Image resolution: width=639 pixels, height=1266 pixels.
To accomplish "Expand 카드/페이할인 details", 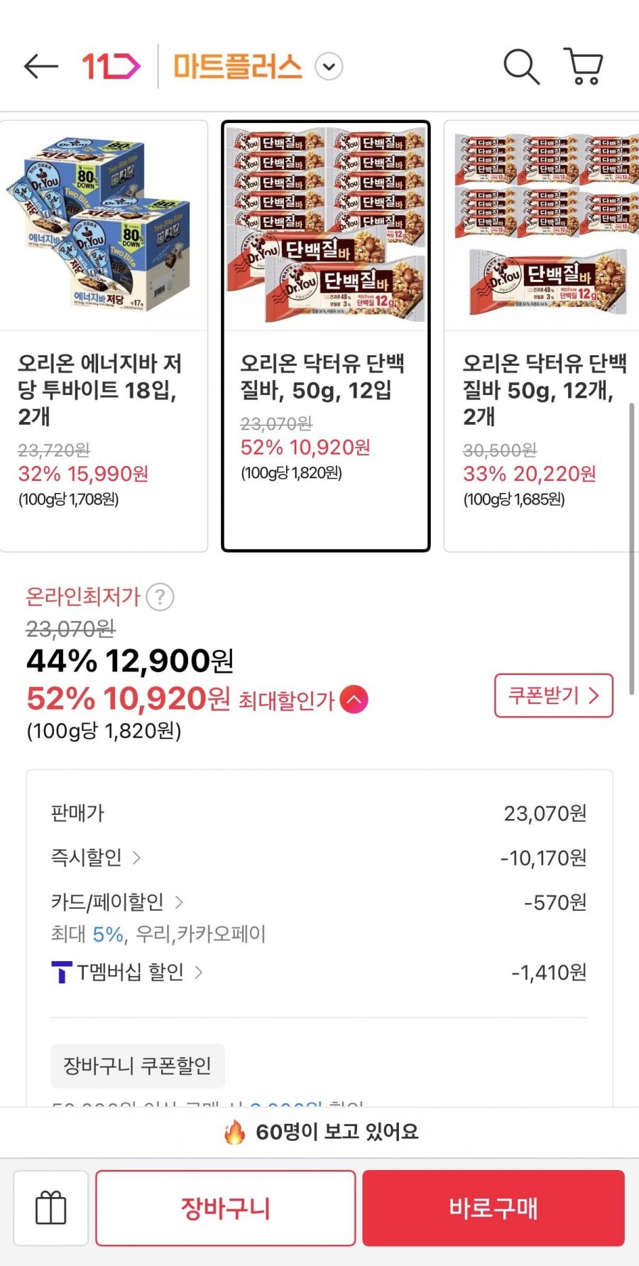I will coord(179,902).
